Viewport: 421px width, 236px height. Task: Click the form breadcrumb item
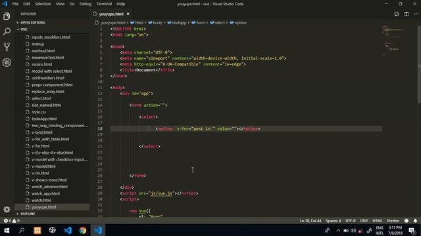click(x=200, y=23)
